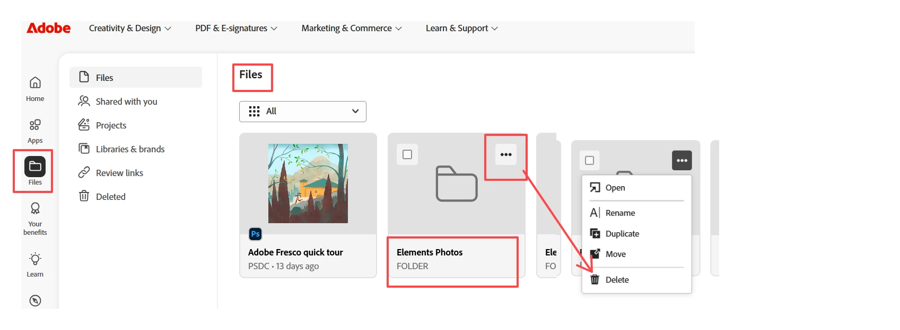Choose Delete from the context menu
This screenshot has width=900, height=330.
636,279
